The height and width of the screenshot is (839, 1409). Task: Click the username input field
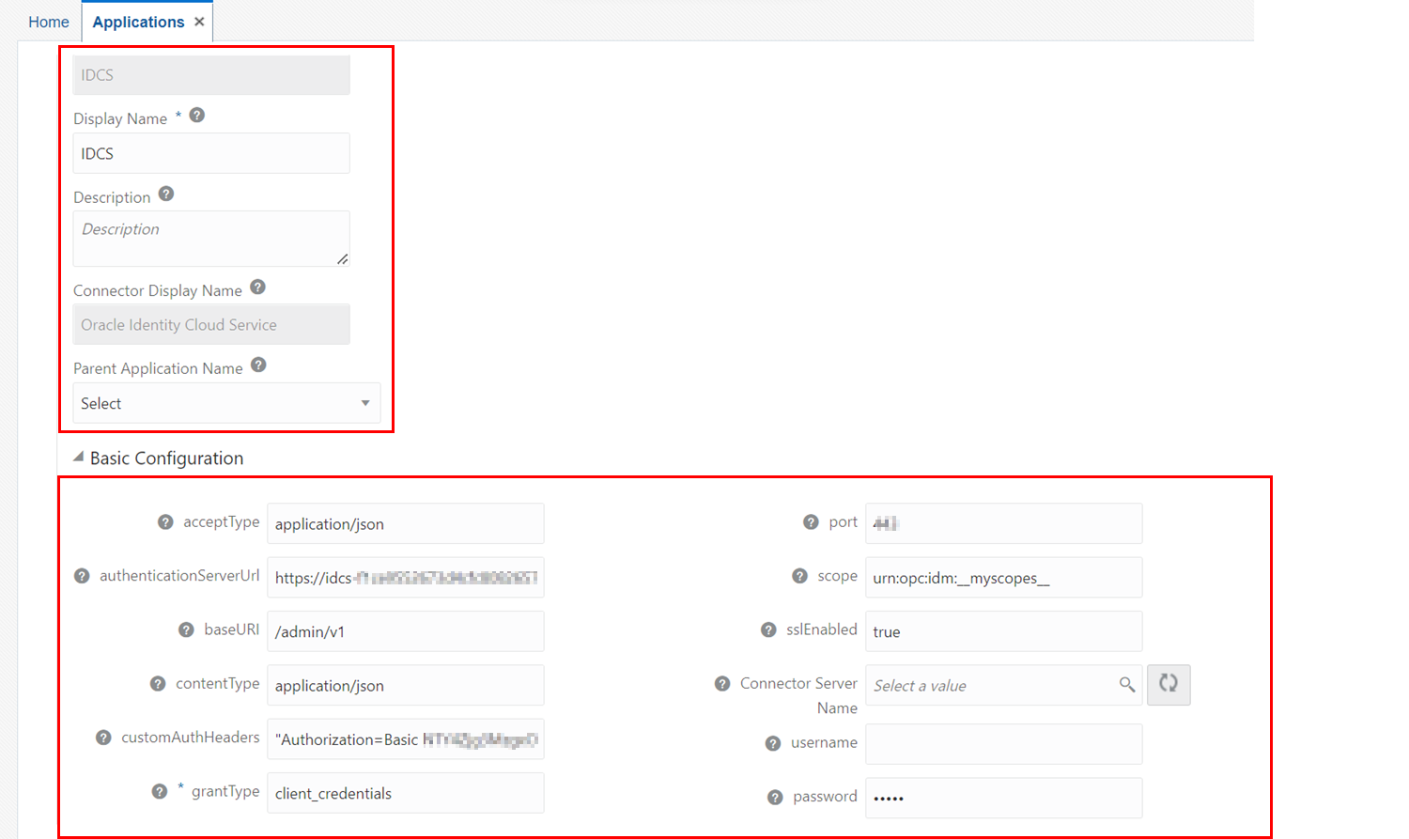pos(1004,743)
